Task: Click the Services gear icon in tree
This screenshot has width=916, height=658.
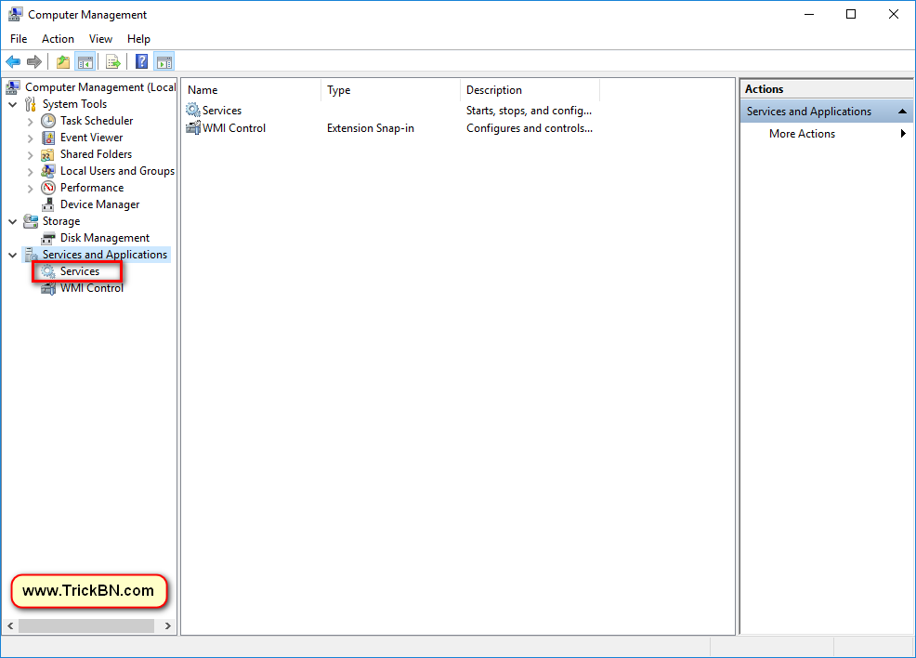Action: tap(48, 271)
